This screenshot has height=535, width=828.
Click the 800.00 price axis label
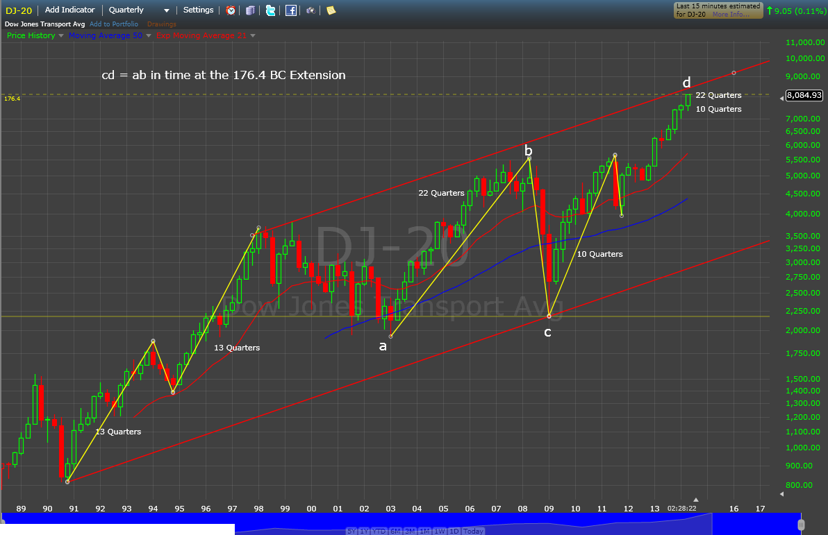click(x=799, y=485)
